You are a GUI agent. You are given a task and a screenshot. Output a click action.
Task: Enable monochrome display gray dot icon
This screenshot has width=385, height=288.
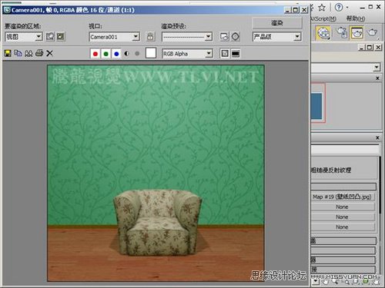coord(137,54)
